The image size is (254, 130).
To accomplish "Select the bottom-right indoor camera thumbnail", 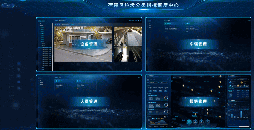I will [x=127, y=54].
